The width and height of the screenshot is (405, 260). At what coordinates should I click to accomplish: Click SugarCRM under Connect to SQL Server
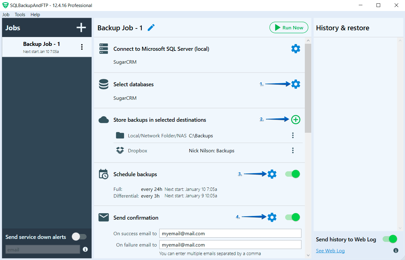pyautogui.click(x=125, y=62)
